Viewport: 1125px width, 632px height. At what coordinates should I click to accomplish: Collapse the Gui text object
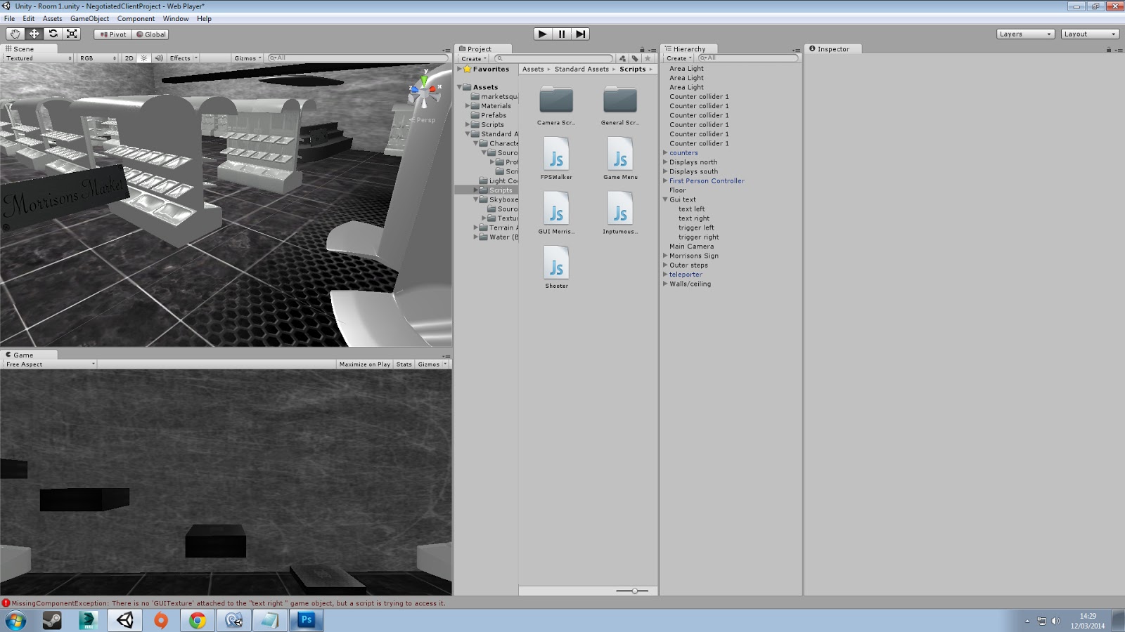pos(665,199)
